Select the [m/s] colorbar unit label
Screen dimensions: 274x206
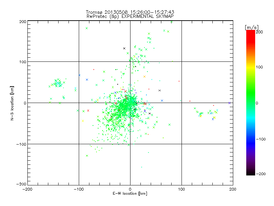[x=252, y=27]
